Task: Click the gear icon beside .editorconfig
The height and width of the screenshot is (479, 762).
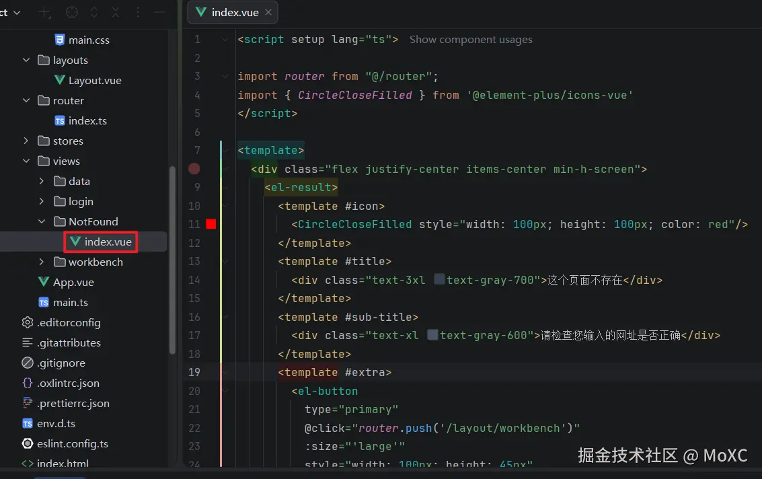Action: click(28, 322)
